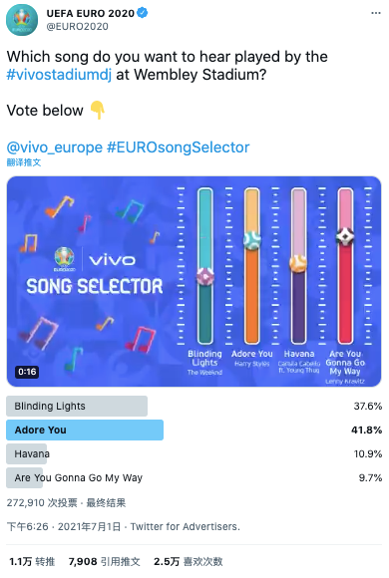Open the #EUROsongSelector hashtag
The width and height of the screenshot is (389, 578).
[179, 147]
